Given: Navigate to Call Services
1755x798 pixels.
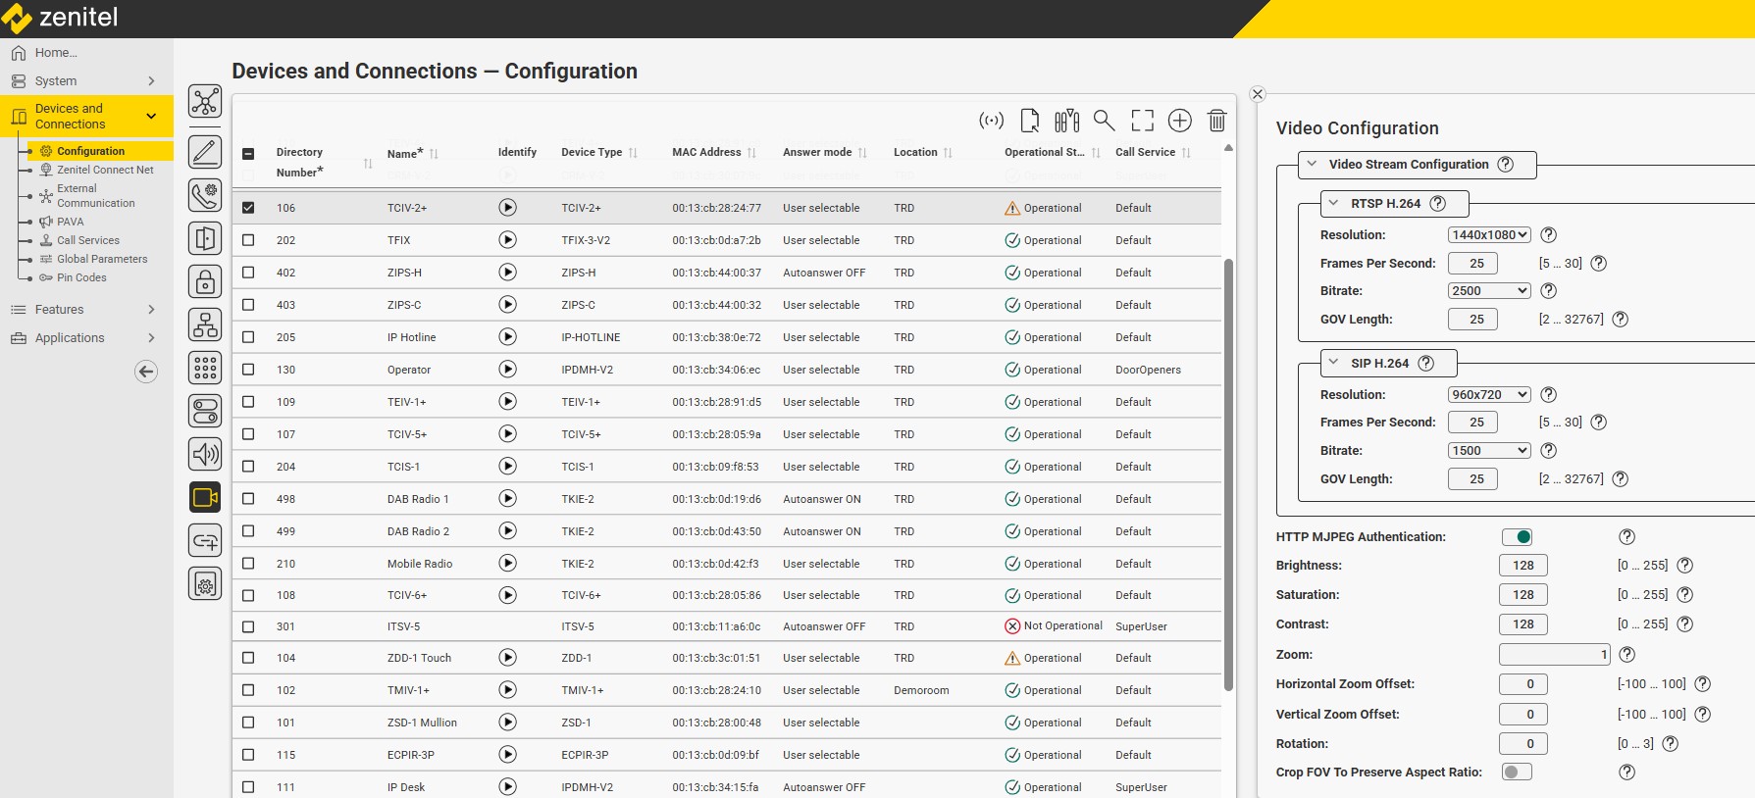Looking at the screenshot, I should (x=87, y=240).
